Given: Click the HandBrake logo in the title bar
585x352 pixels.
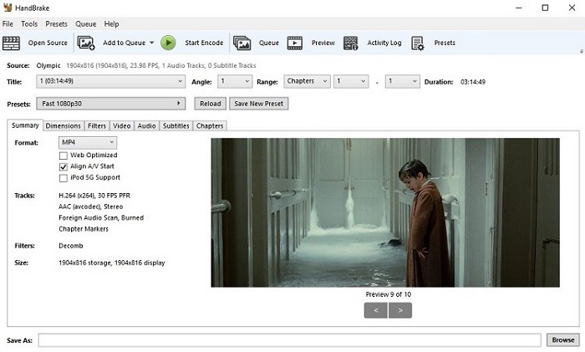Looking at the screenshot, I should click(8, 8).
